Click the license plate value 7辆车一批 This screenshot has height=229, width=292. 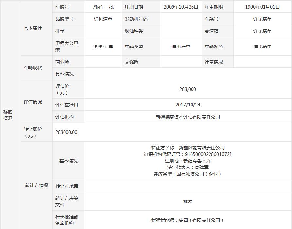(103, 7)
